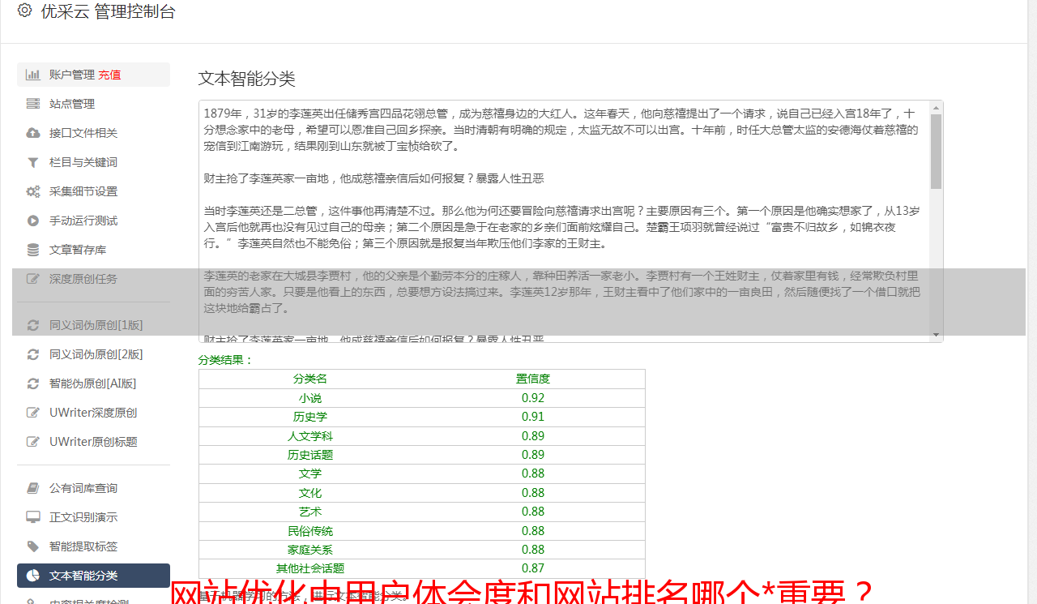Click the 文化 category cell
This screenshot has width=1037, height=604.
point(310,493)
